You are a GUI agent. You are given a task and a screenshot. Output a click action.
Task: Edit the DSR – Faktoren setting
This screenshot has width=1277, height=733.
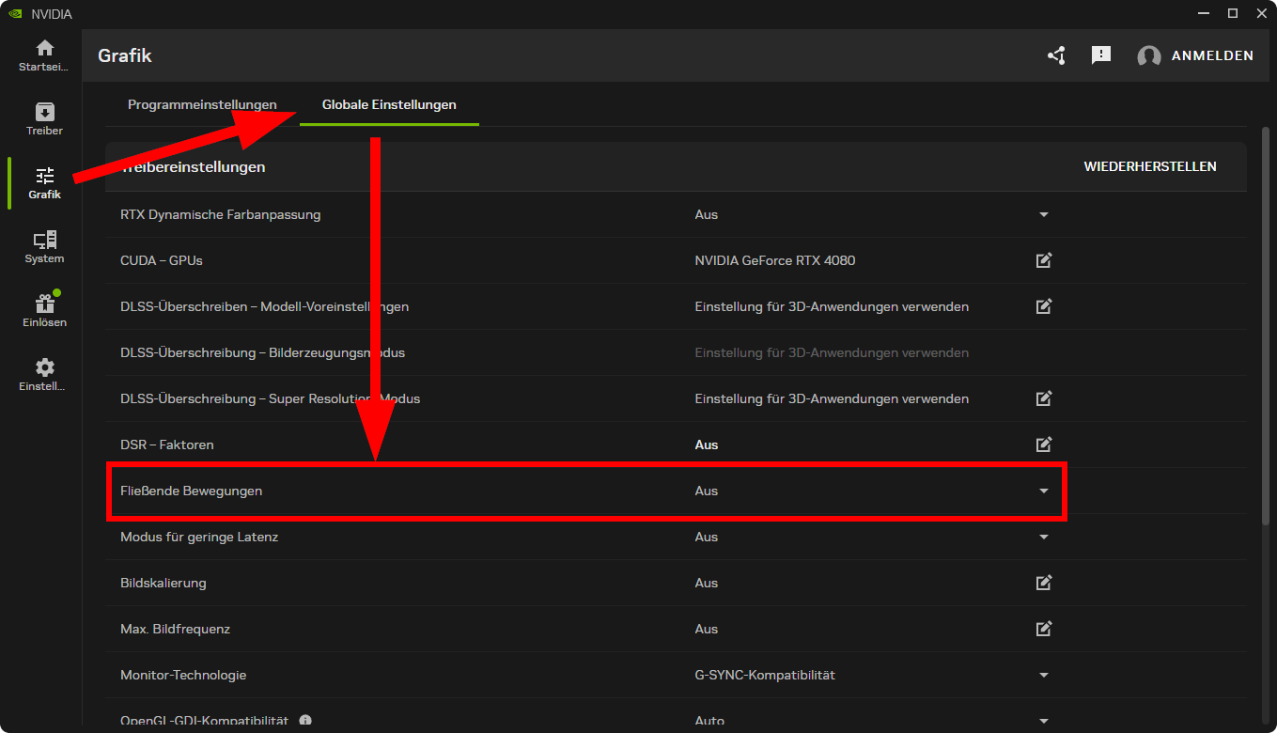coord(1043,444)
